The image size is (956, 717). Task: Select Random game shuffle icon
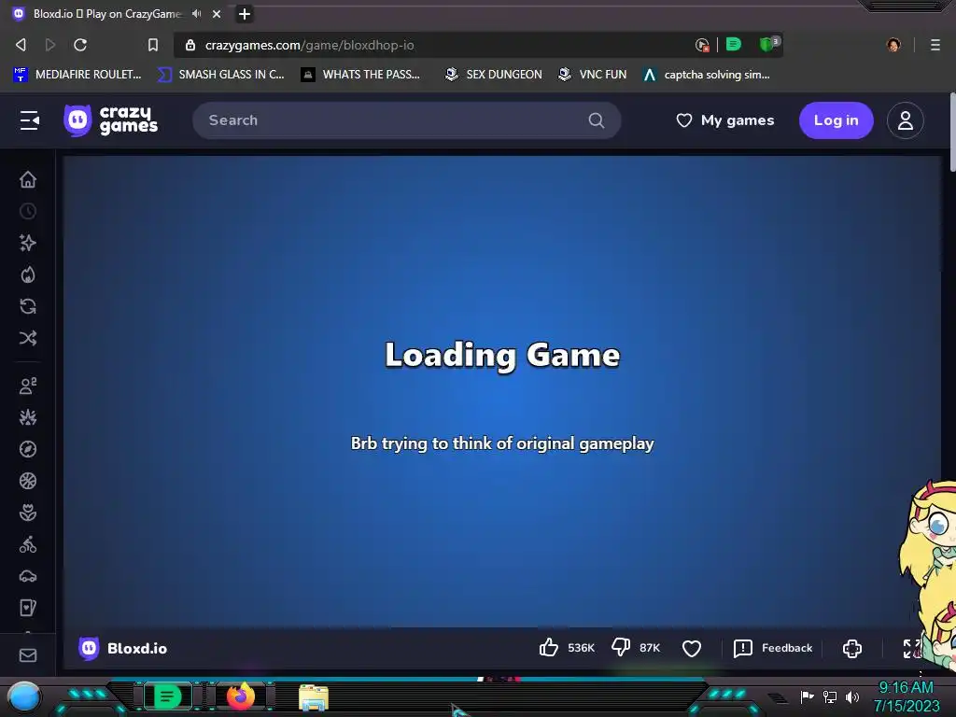pyautogui.click(x=28, y=338)
